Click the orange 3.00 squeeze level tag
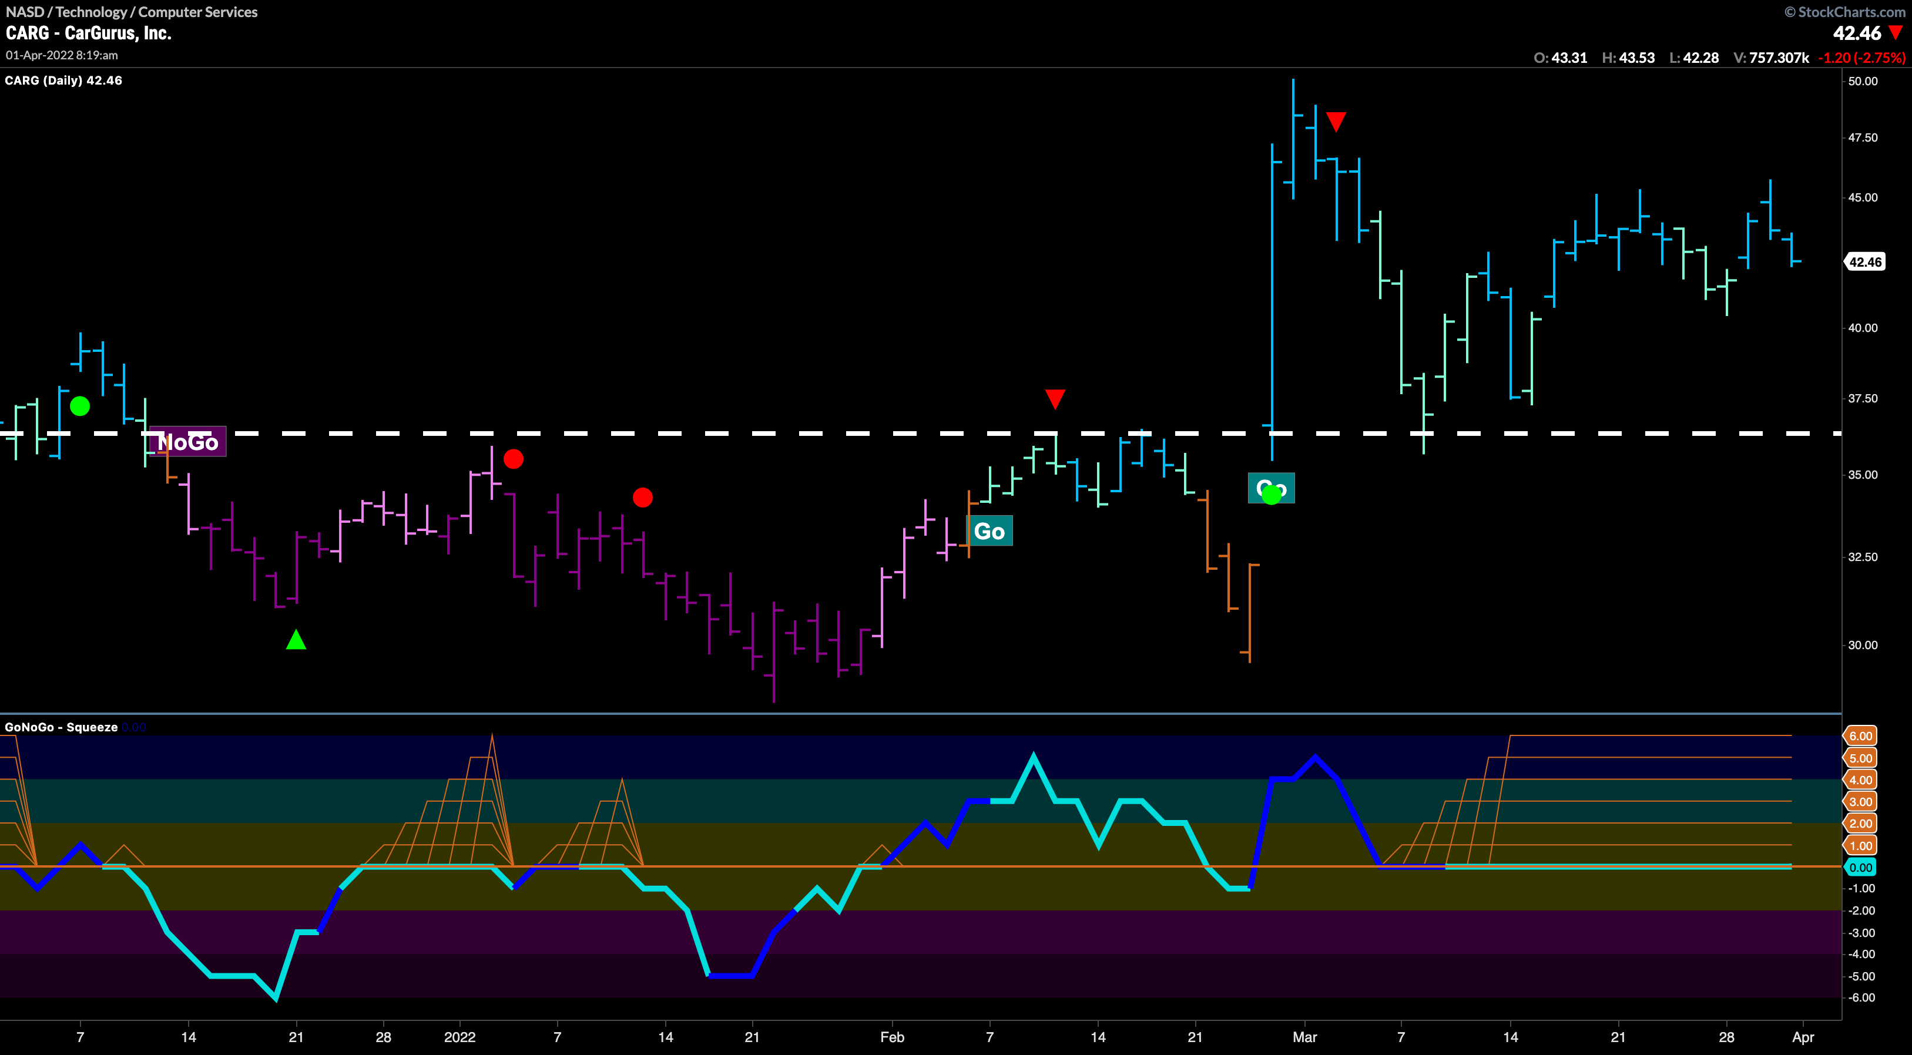1912x1055 pixels. (x=1860, y=801)
